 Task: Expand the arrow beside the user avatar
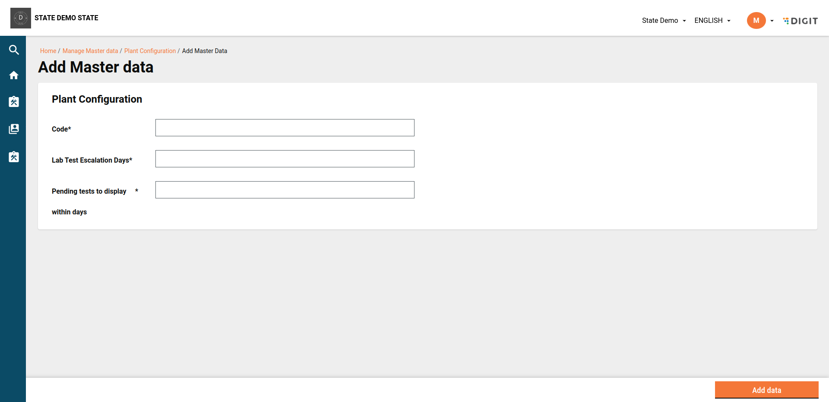point(772,21)
